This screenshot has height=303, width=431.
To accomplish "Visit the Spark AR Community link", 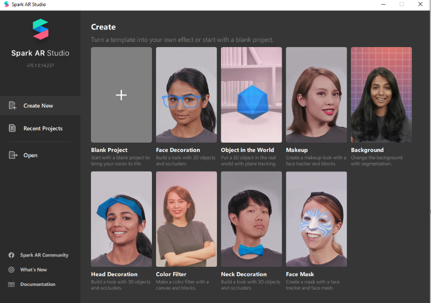I will click(x=44, y=255).
